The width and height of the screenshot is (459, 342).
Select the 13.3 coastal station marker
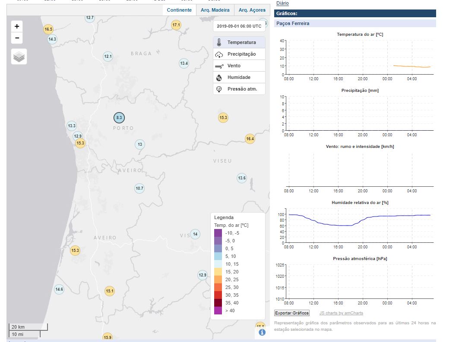(72, 126)
